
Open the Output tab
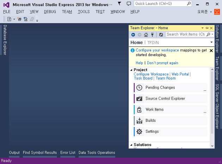[14, 152]
